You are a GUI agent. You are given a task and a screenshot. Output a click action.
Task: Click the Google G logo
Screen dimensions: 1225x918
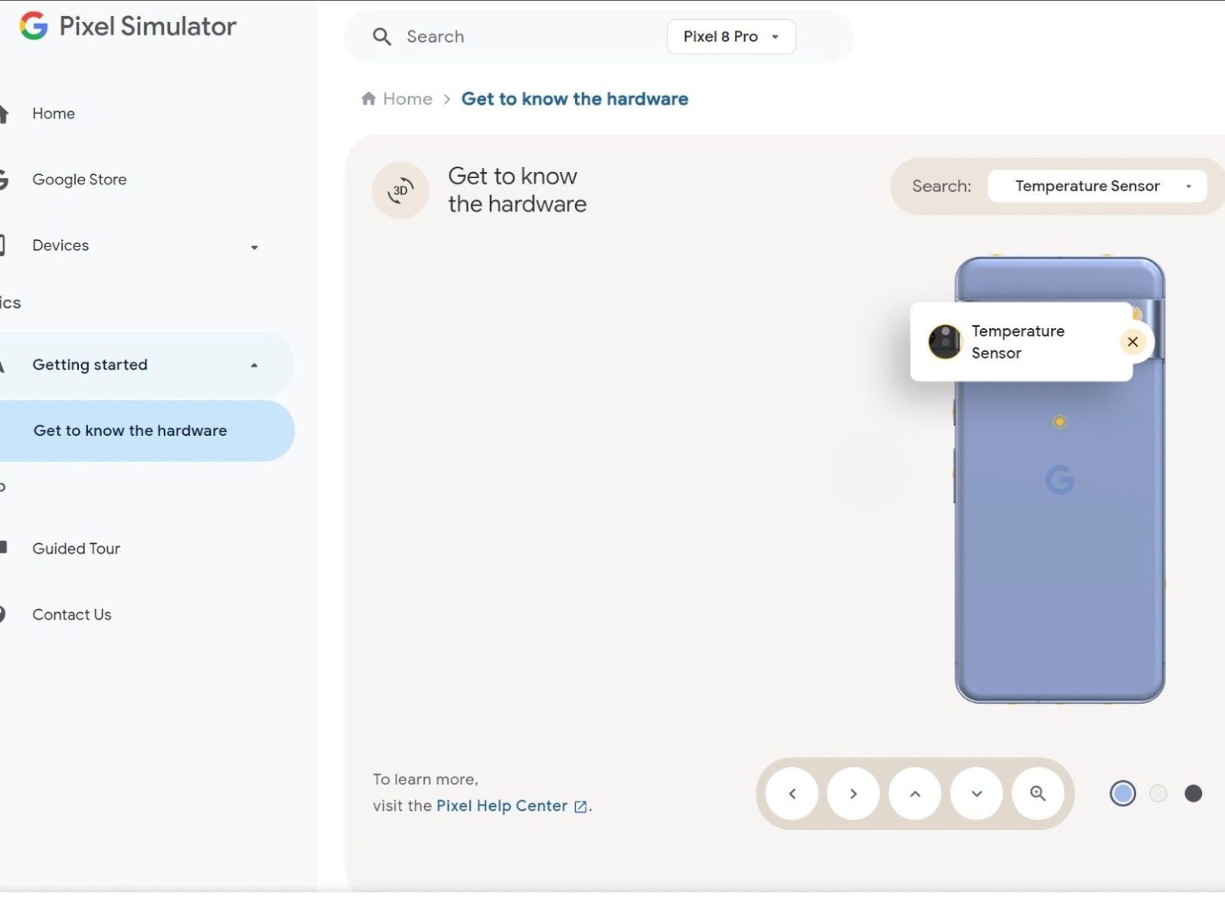(34, 26)
